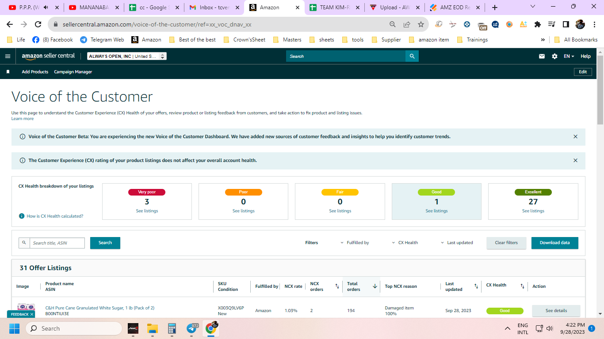
Task: Mute the P.P.P. YouTube tab audio
Action: [46, 8]
